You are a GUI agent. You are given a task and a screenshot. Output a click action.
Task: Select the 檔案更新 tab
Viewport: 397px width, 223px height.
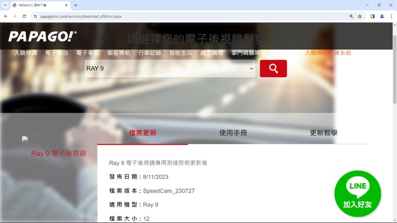coord(143,133)
